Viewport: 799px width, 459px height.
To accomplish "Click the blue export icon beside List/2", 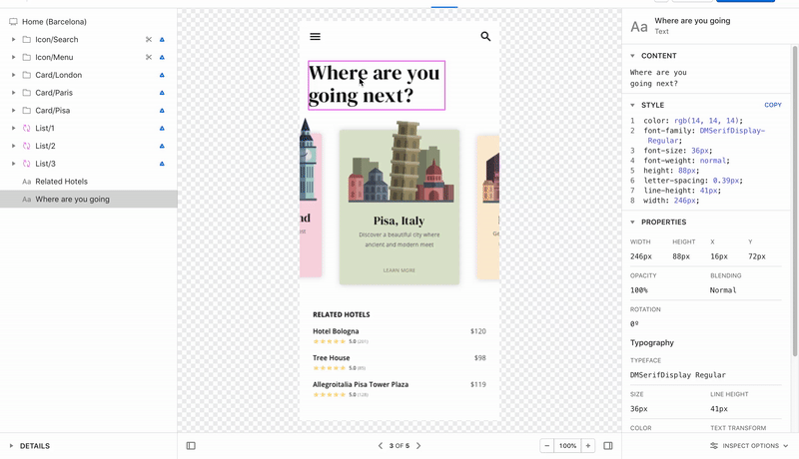I will tap(162, 146).
